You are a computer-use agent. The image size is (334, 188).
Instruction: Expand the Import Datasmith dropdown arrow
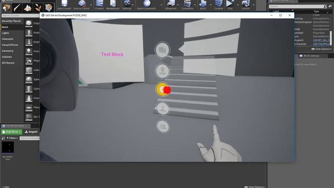(x=161, y=5)
